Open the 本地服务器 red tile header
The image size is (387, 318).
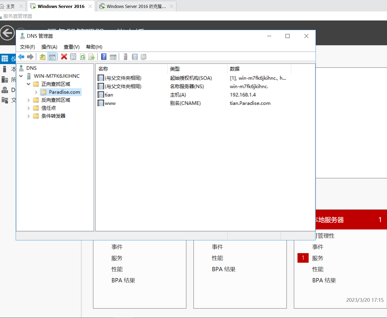pyautogui.click(x=351, y=220)
